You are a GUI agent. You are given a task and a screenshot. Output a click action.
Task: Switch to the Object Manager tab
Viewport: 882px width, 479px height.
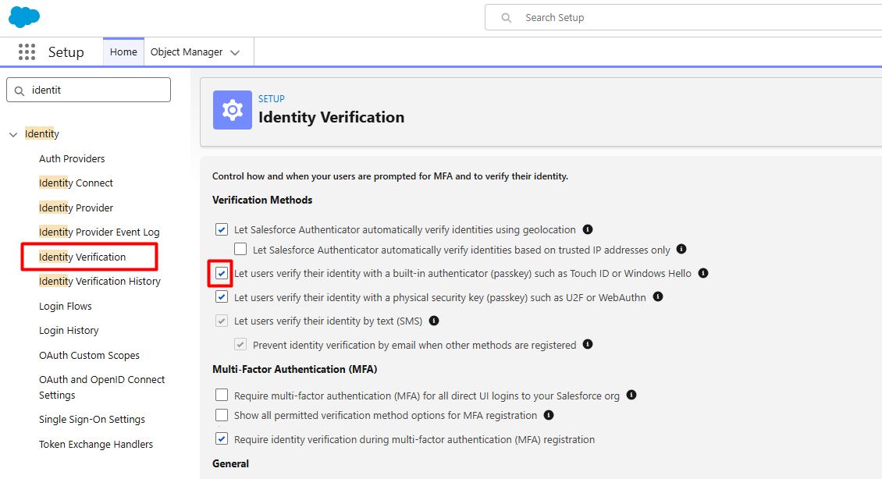[x=187, y=51]
